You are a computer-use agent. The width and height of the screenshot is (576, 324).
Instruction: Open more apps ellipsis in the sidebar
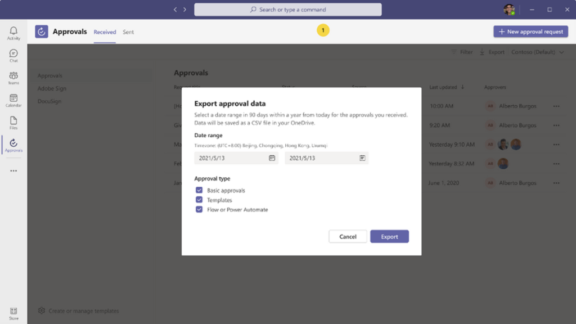13,170
